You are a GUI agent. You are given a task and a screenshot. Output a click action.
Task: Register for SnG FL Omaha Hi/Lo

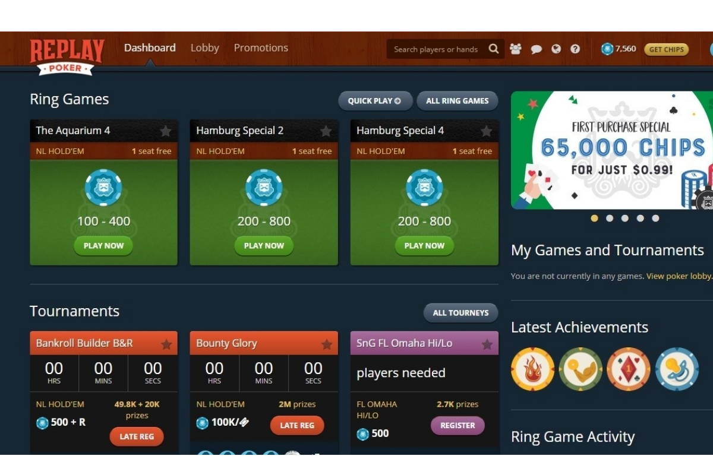click(458, 425)
